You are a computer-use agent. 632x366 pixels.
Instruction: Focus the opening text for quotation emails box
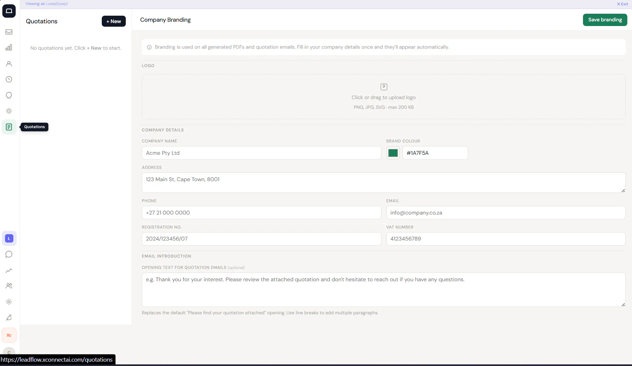[x=384, y=290]
